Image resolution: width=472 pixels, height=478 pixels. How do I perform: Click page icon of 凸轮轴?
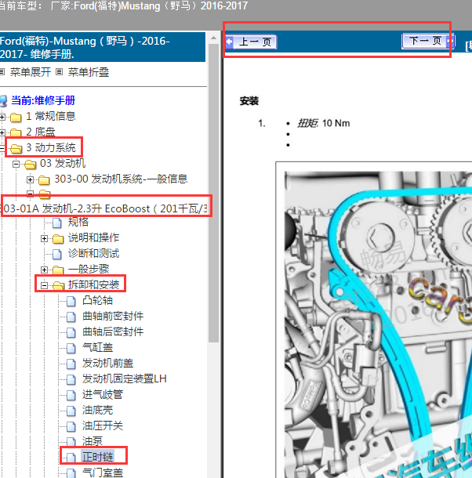(x=71, y=301)
